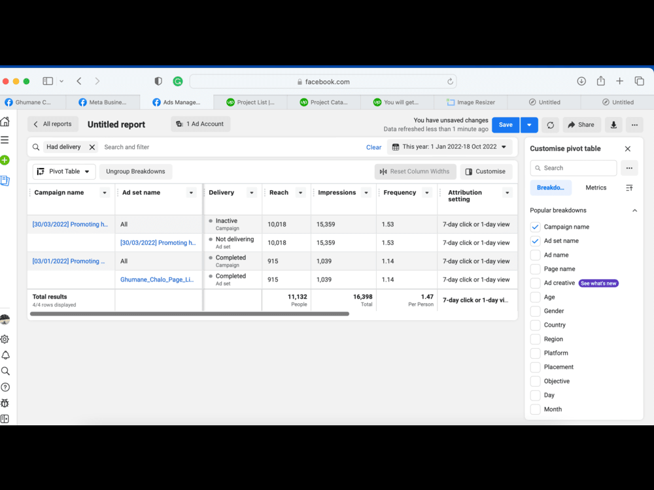Open search magnifier in left sidebar
The image size is (654, 490).
[5, 371]
